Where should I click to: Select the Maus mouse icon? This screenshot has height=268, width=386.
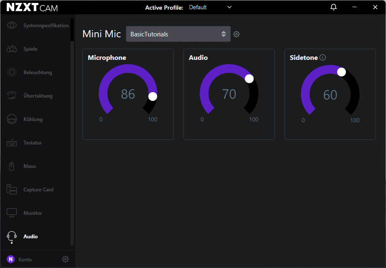pyautogui.click(x=12, y=166)
